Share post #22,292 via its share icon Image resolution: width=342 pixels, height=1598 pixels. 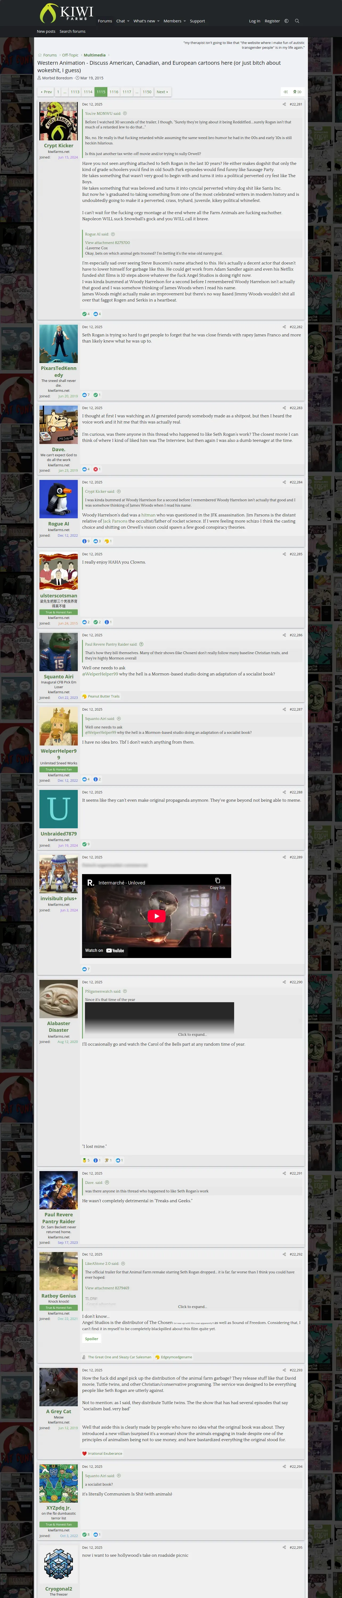(284, 1254)
